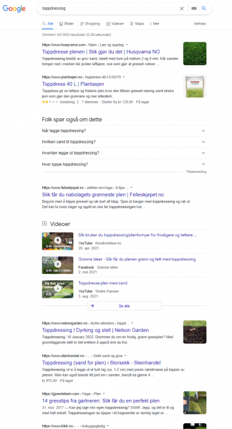
Task: Play the Kreativeideer toppdressing video thumbnail
Action: point(58,241)
